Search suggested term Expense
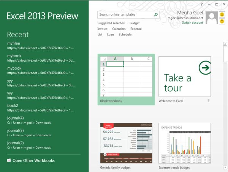The width and height of the screenshot is (228, 172). point(136,29)
